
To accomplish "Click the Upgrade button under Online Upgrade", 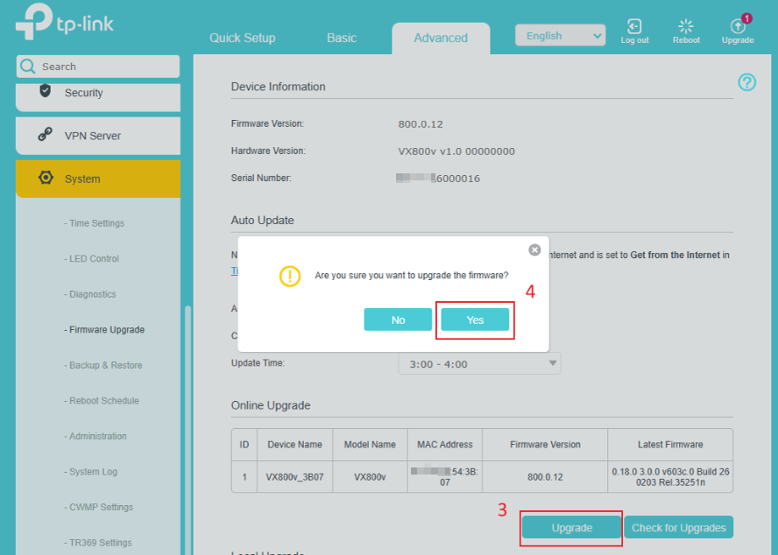I will 571,527.
